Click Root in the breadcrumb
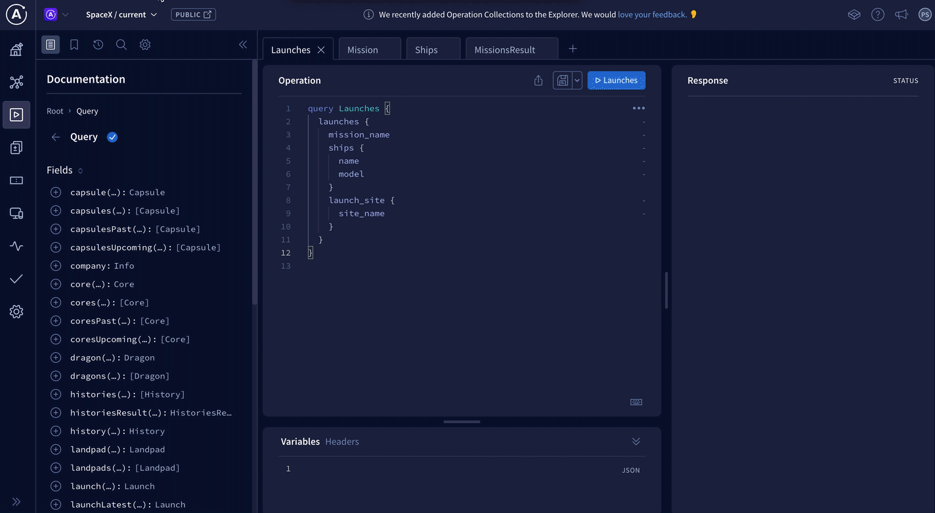 click(55, 111)
